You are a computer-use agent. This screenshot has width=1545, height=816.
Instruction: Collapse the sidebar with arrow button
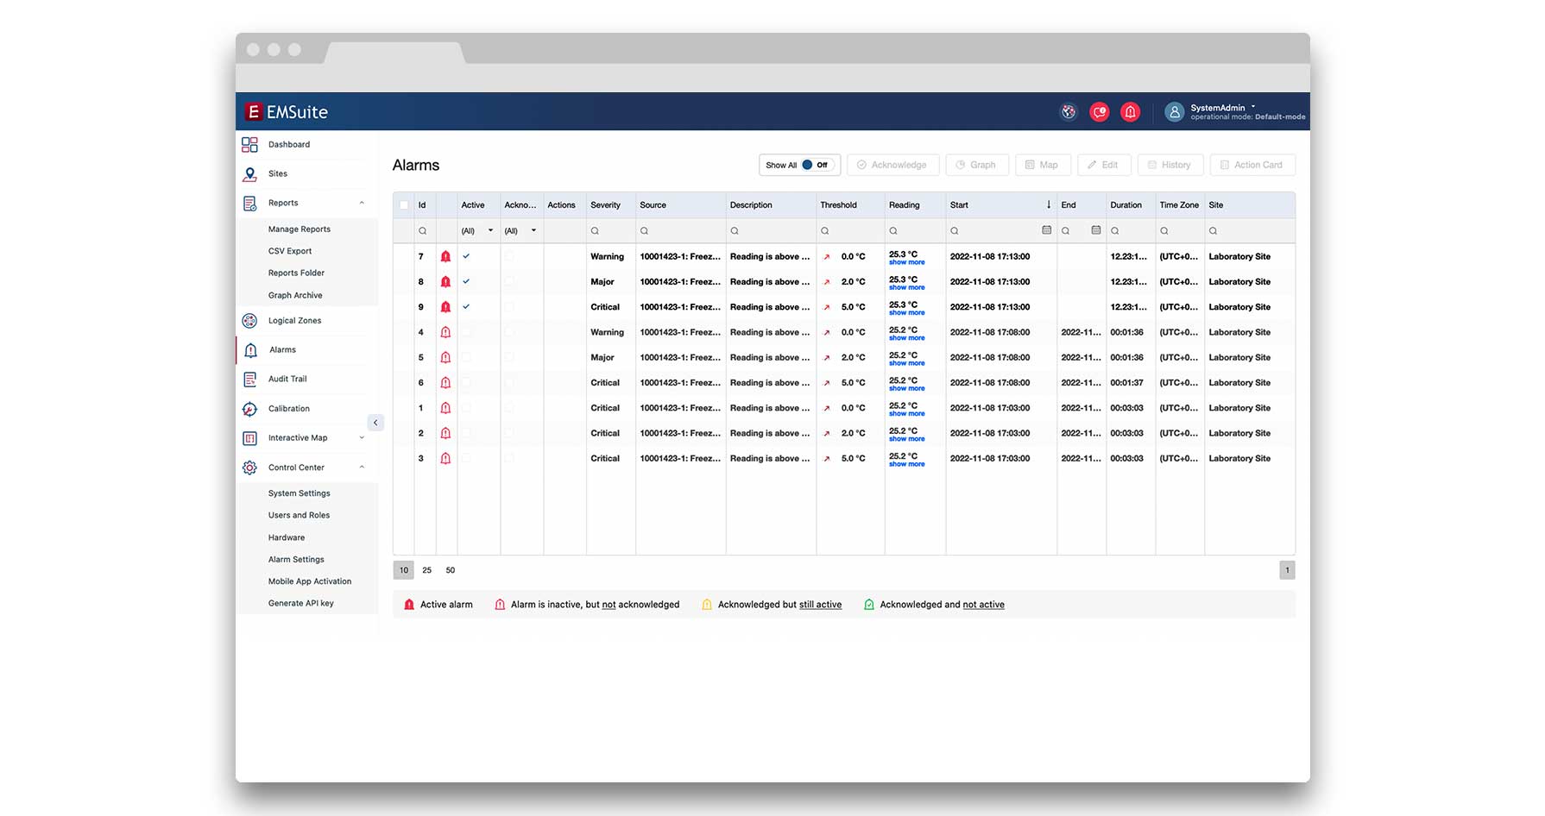click(375, 423)
